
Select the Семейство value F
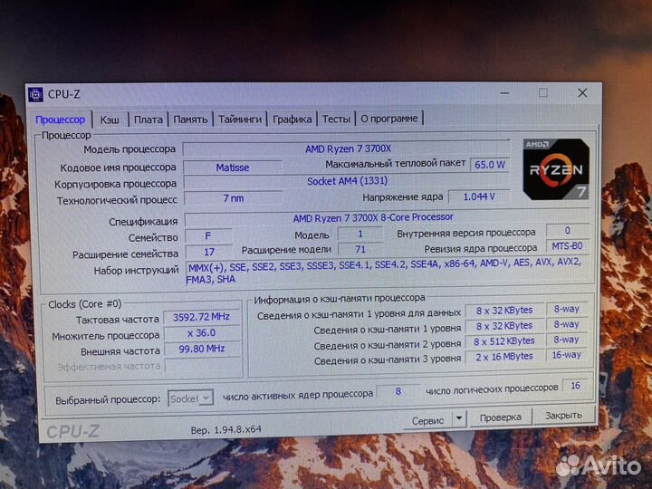[x=208, y=236]
